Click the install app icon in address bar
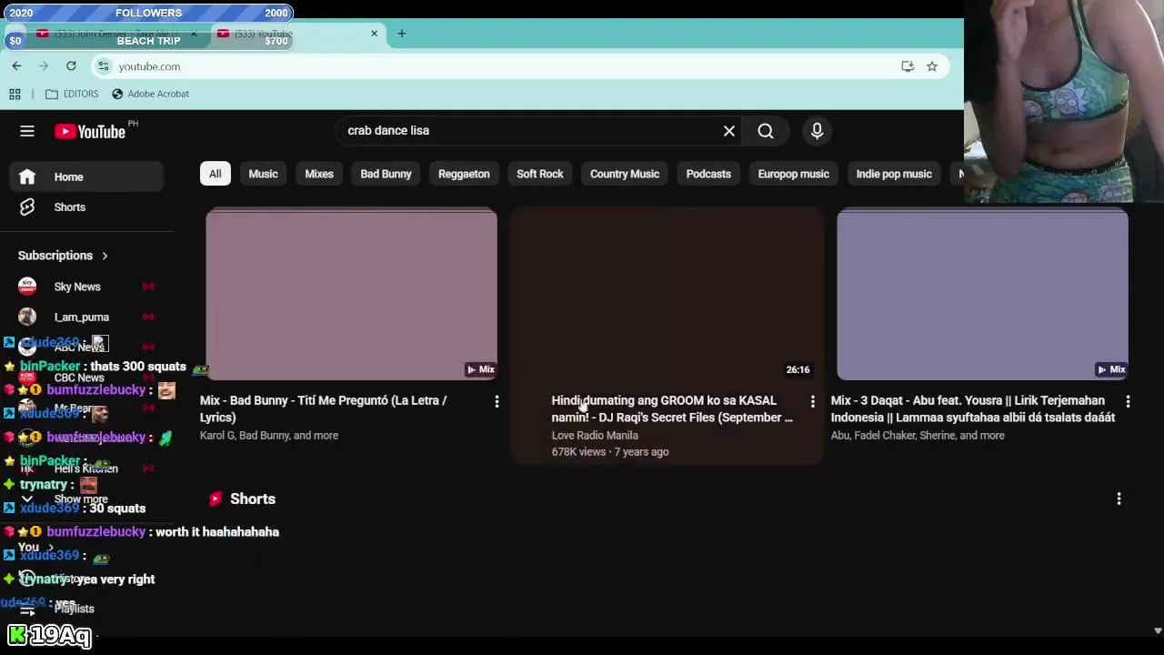This screenshot has height=655, width=1164. pos(908,66)
